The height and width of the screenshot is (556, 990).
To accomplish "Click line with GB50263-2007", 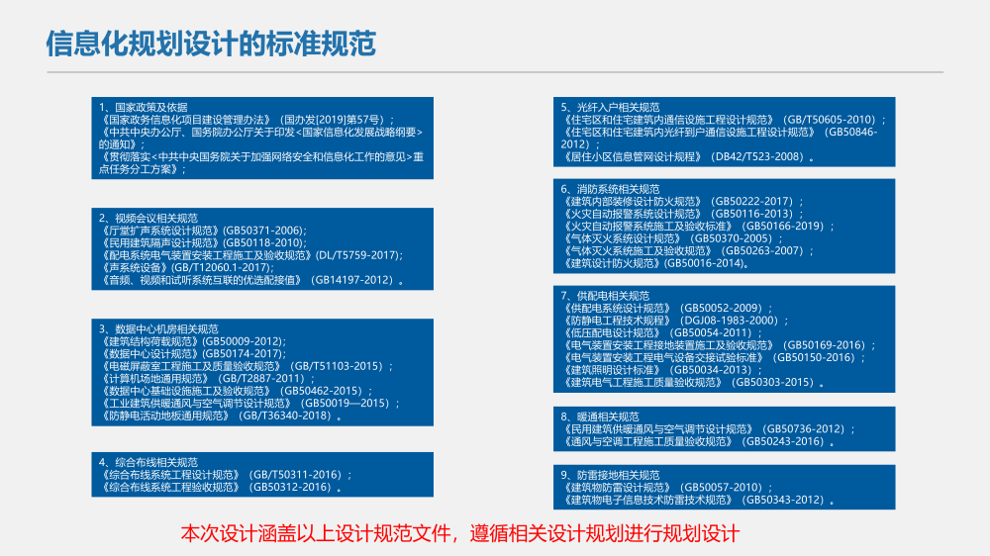I will pyautogui.click(x=688, y=250).
